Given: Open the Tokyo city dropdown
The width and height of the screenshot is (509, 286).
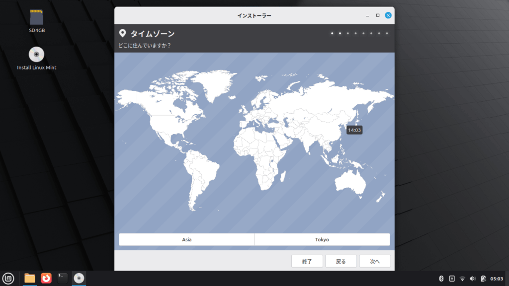Looking at the screenshot, I should [x=322, y=239].
